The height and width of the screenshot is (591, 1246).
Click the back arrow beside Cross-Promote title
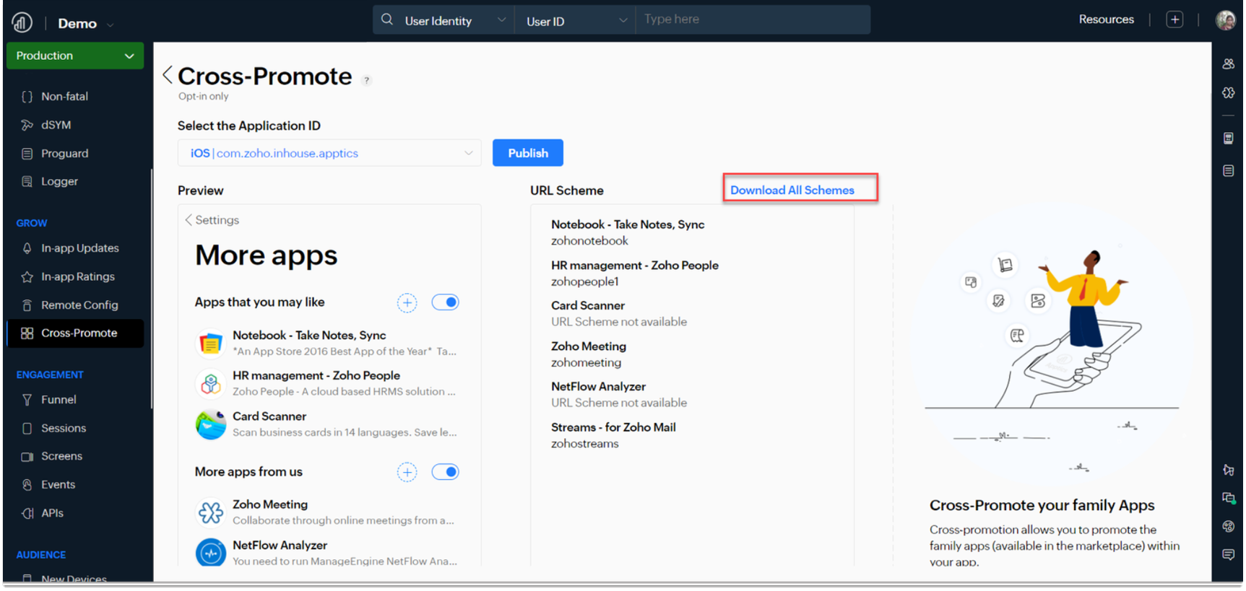pyautogui.click(x=168, y=75)
